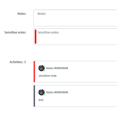Click the Sensitive notes field label
This screenshot has height=118, width=133.
(15, 32)
